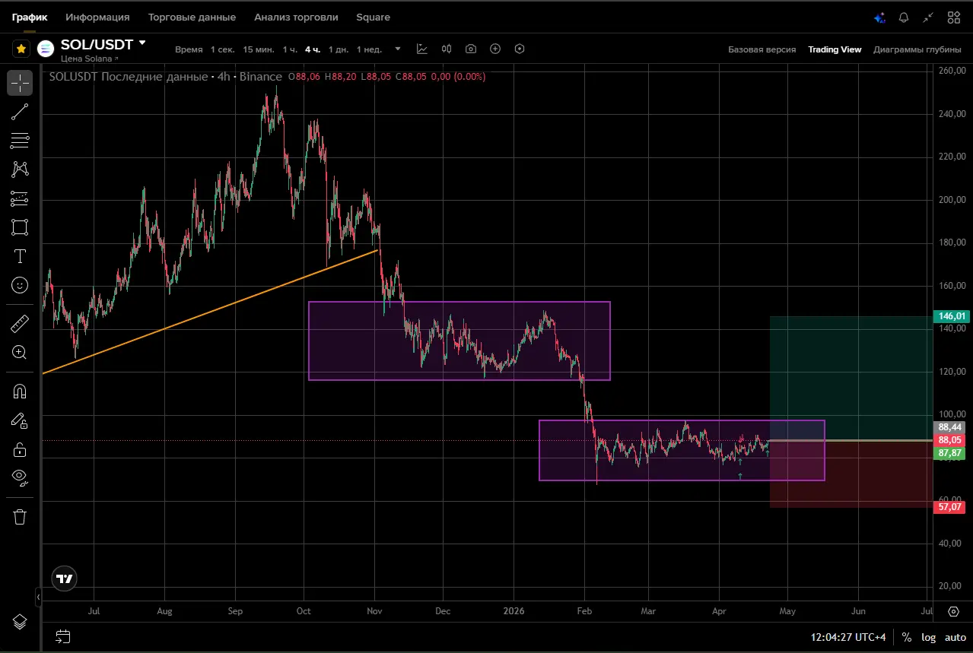Switch to the 1 сек. interval
Image resolution: width=973 pixels, height=653 pixels.
tap(223, 49)
